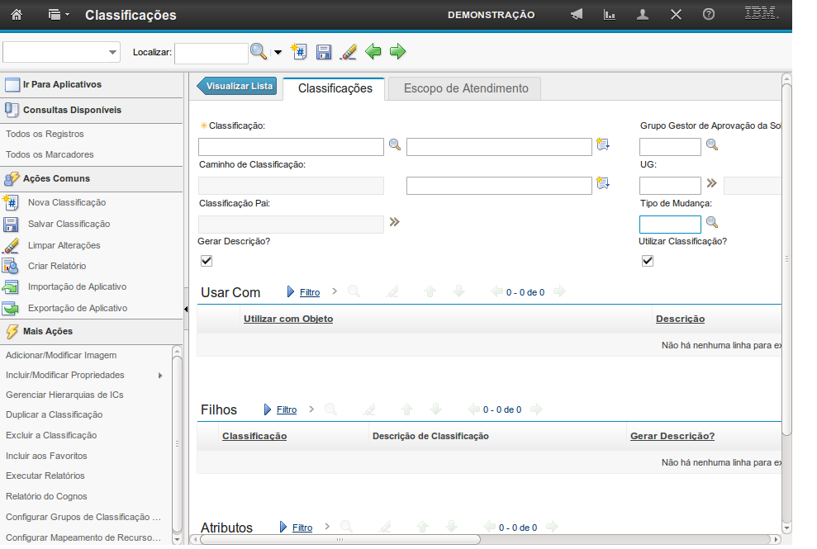This screenshot has width=817, height=549.
Task: Go to previous record green arrow
Action: (x=373, y=52)
